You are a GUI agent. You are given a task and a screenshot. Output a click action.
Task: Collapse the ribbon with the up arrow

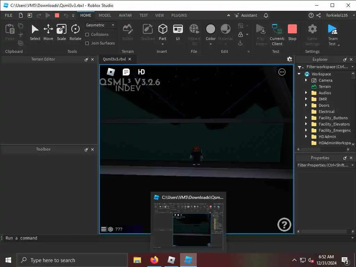click(228, 15)
